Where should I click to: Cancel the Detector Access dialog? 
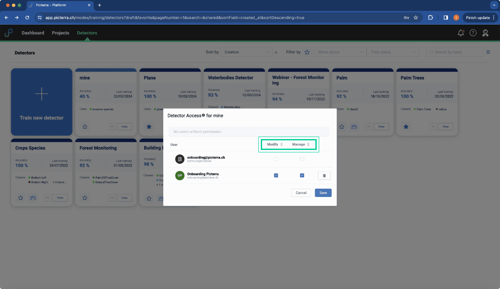[301, 193]
